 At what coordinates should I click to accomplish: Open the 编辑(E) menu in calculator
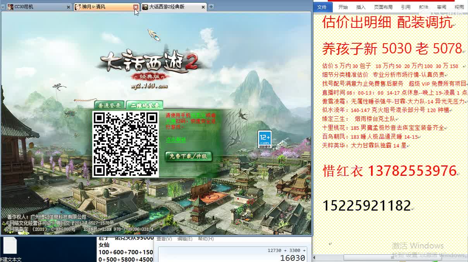tap(185, 239)
